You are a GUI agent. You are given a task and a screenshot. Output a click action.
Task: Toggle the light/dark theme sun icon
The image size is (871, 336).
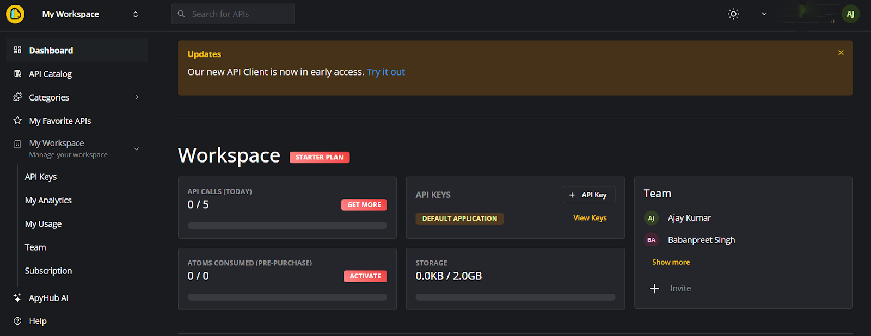click(733, 14)
